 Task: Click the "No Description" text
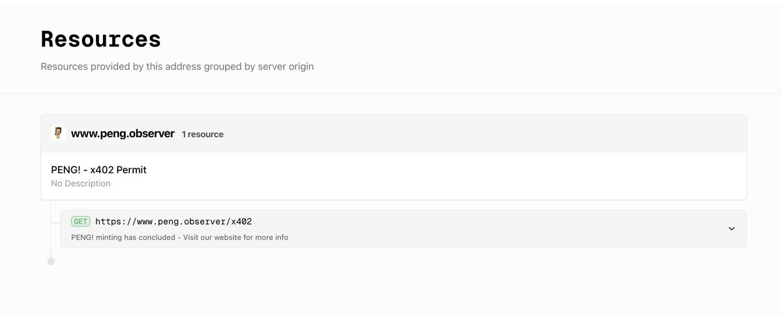(81, 183)
